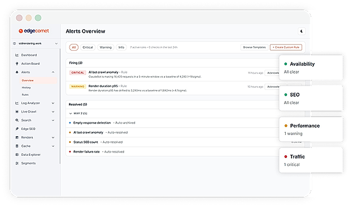The width and height of the screenshot is (357, 207).
Task: Click the Log Analyzer icon
Action: pyautogui.click(x=17, y=103)
